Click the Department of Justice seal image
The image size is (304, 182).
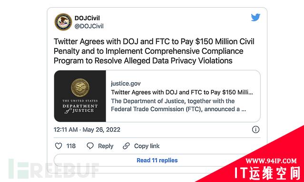pos(80,96)
